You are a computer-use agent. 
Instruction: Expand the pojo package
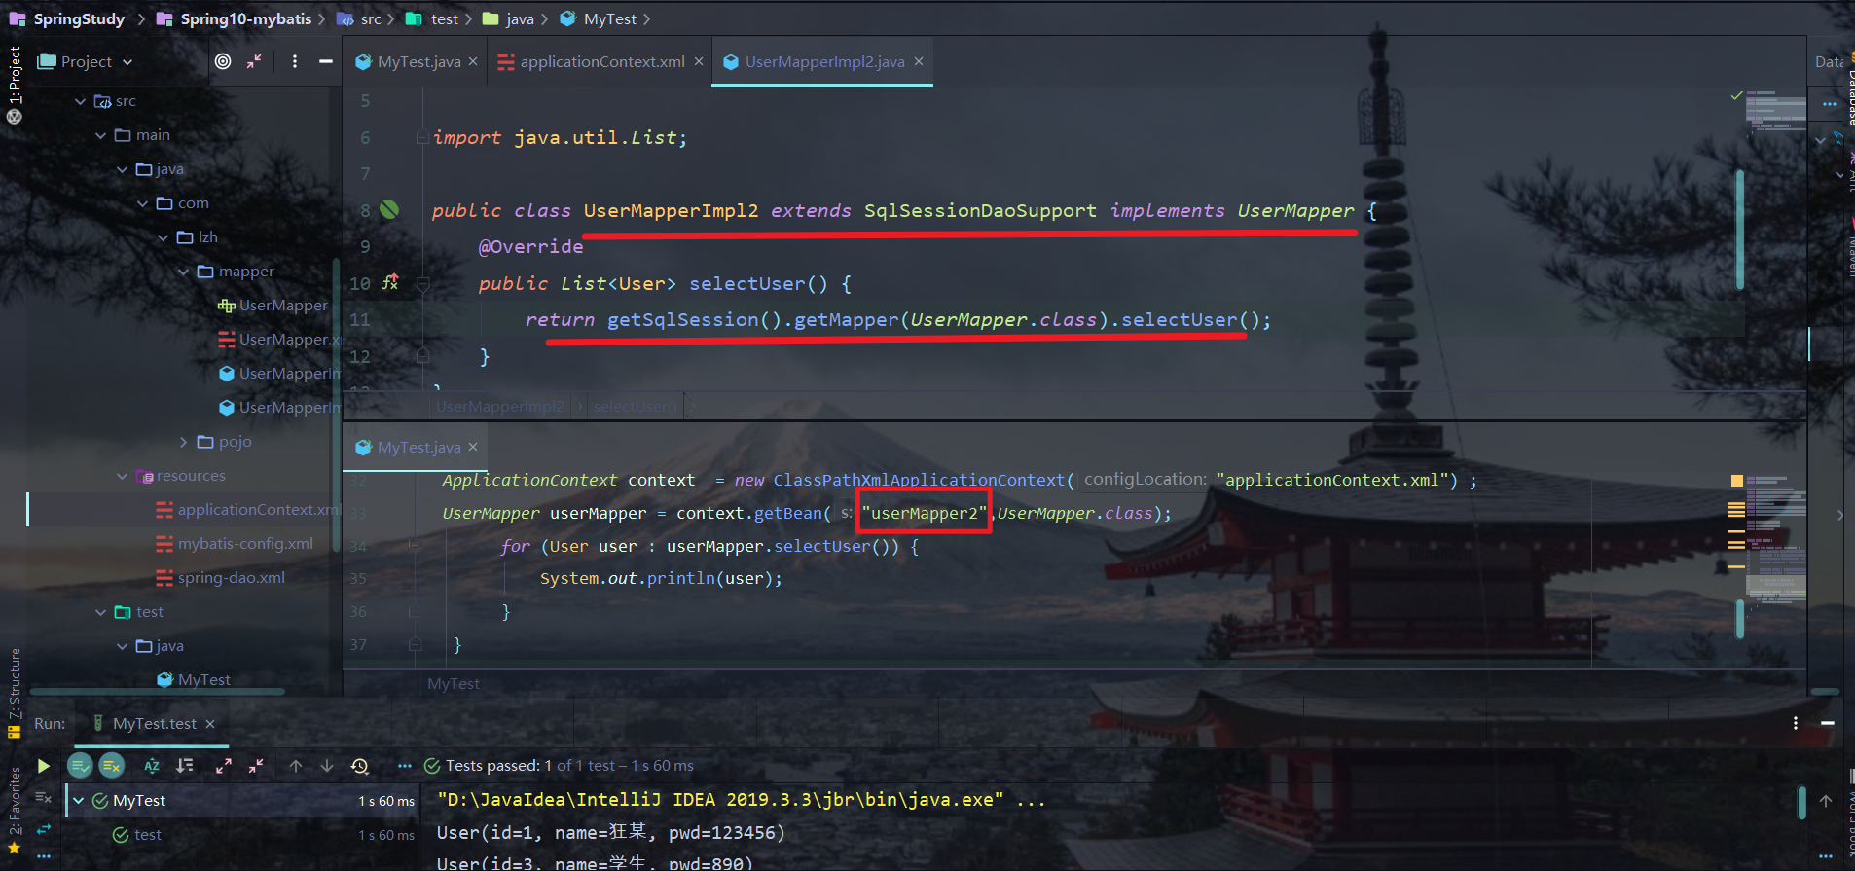(184, 442)
